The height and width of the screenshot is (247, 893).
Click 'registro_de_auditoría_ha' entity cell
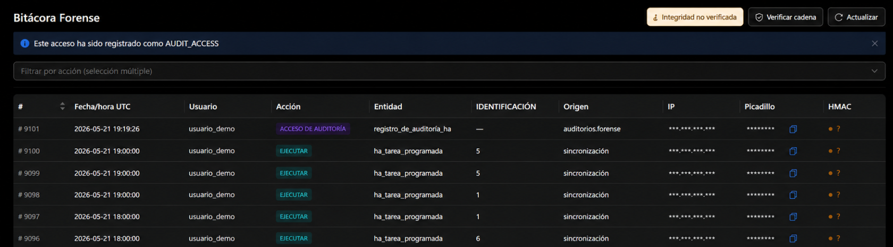pos(412,129)
